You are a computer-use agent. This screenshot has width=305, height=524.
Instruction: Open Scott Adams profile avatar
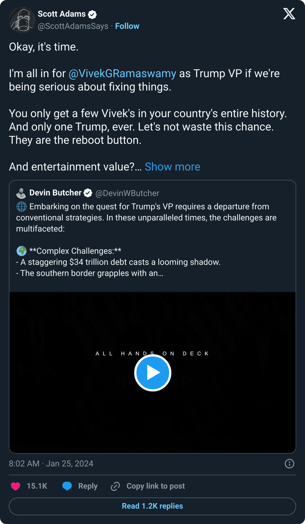[22, 20]
